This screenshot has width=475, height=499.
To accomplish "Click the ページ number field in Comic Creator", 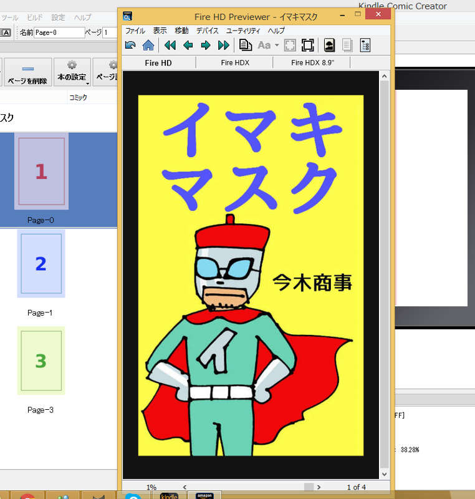I will coord(110,32).
